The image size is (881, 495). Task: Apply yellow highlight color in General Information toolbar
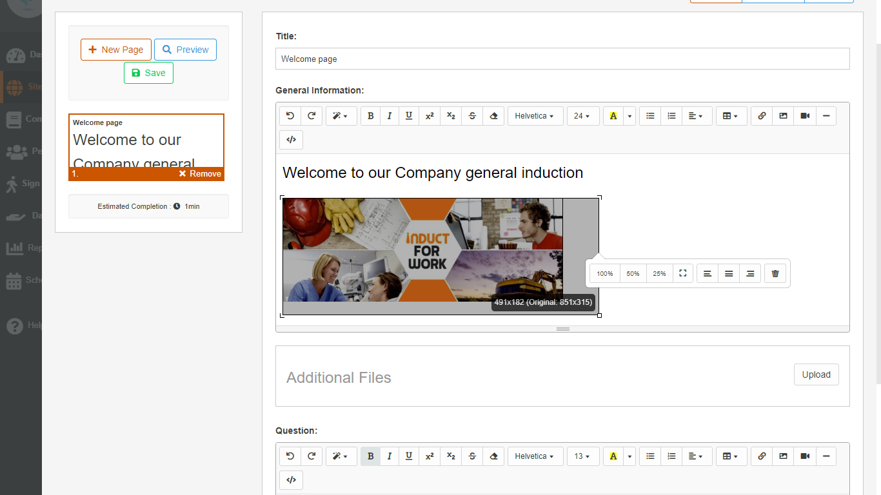click(x=613, y=116)
